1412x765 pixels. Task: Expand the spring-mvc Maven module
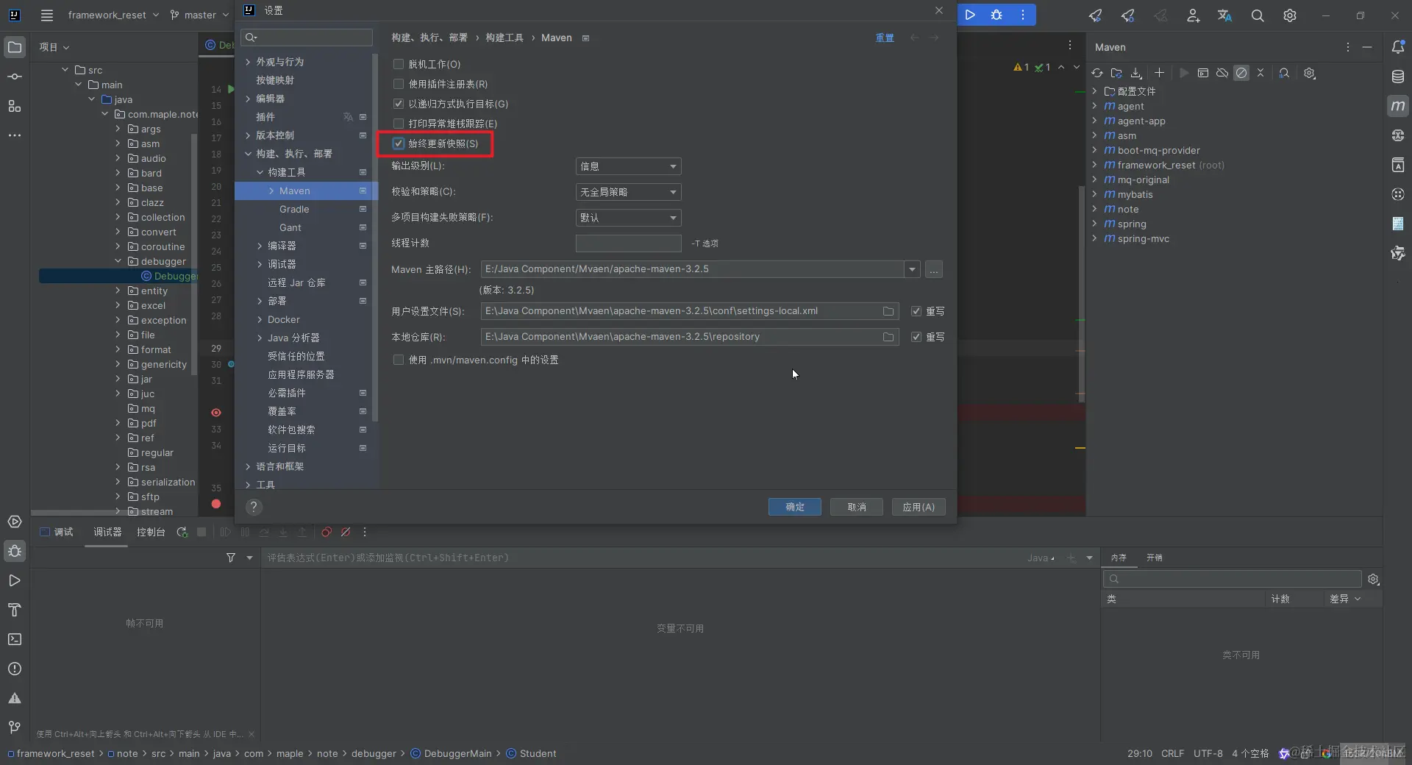pos(1094,238)
